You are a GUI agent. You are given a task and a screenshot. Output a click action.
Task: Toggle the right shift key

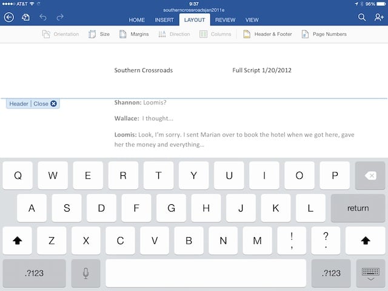click(366, 241)
